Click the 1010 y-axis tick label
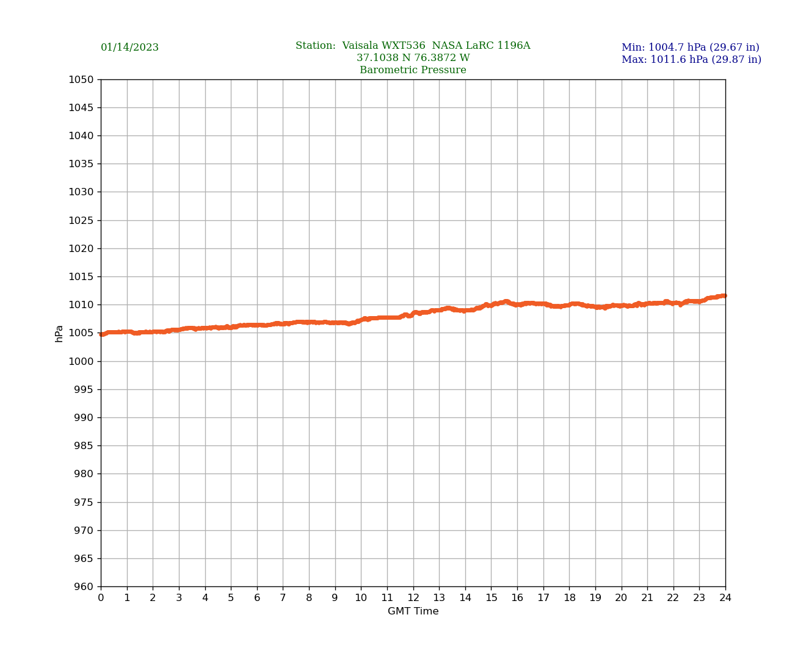Image resolution: width=806 pixels, height=659 pixels. [x=81, y=305]
